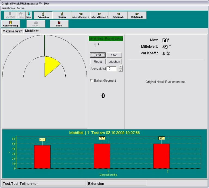Choose Lateralflexion R exercise
Viewport: 209px width, 188px height.
(99, 15)
